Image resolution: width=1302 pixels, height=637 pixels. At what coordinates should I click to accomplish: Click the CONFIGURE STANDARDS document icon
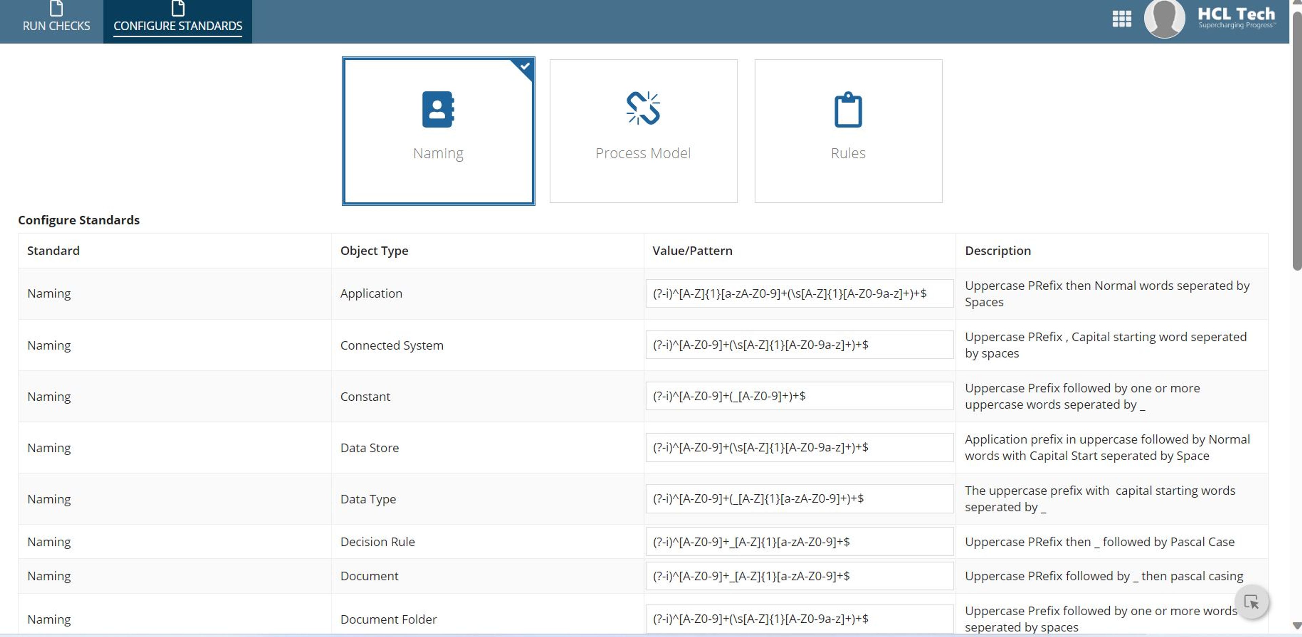178,8
